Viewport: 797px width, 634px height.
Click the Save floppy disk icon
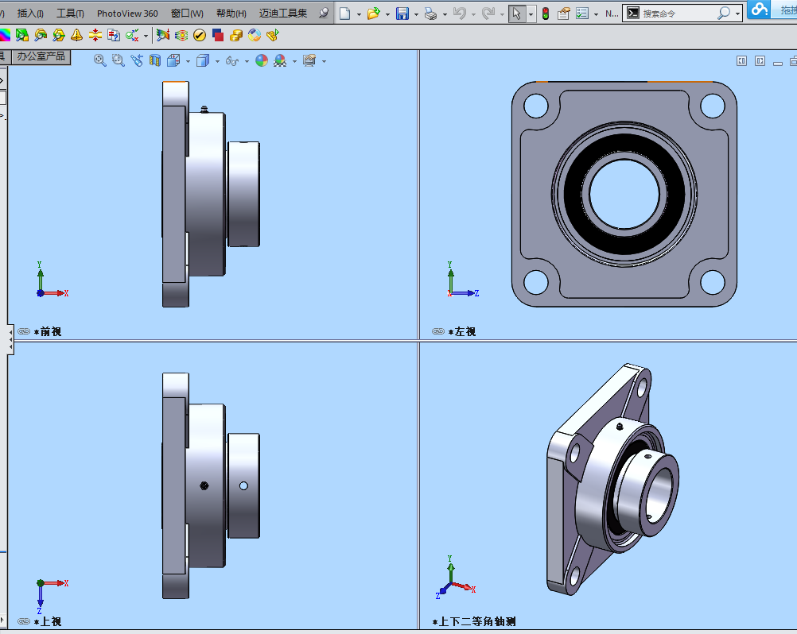coord(402,14)
